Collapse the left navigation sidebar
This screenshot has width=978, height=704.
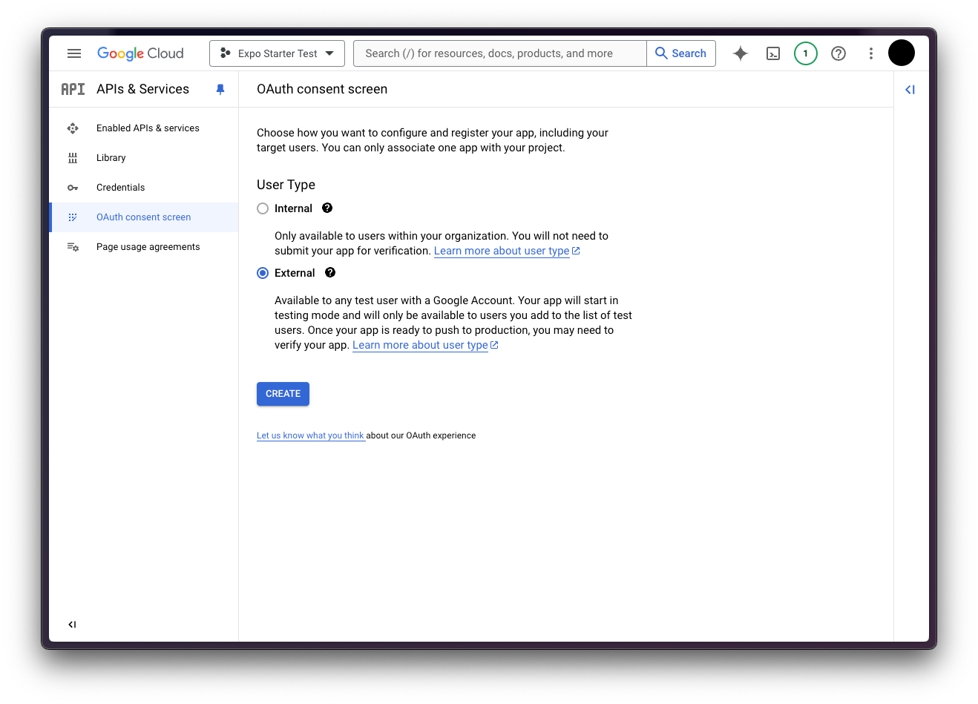72,625
